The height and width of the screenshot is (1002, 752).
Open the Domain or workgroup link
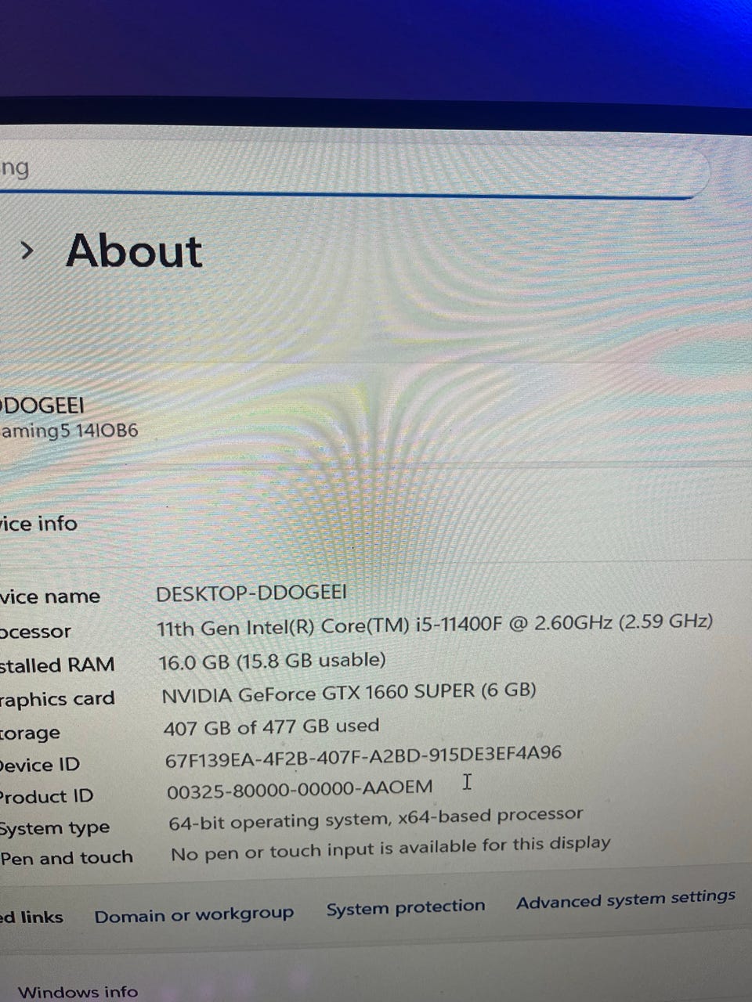pyautogui.click(x=194, y=915)
